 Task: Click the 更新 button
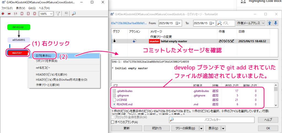(126, 128)
